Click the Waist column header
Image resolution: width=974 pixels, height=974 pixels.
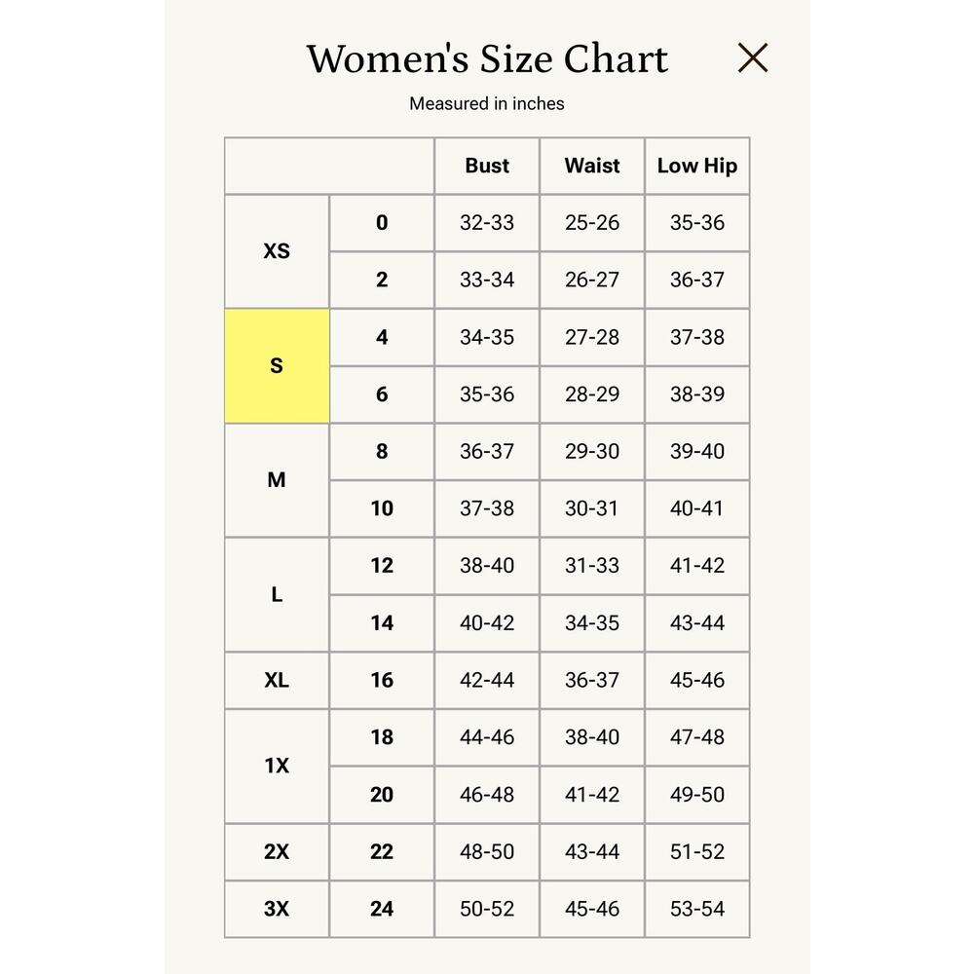click(592, 166)
